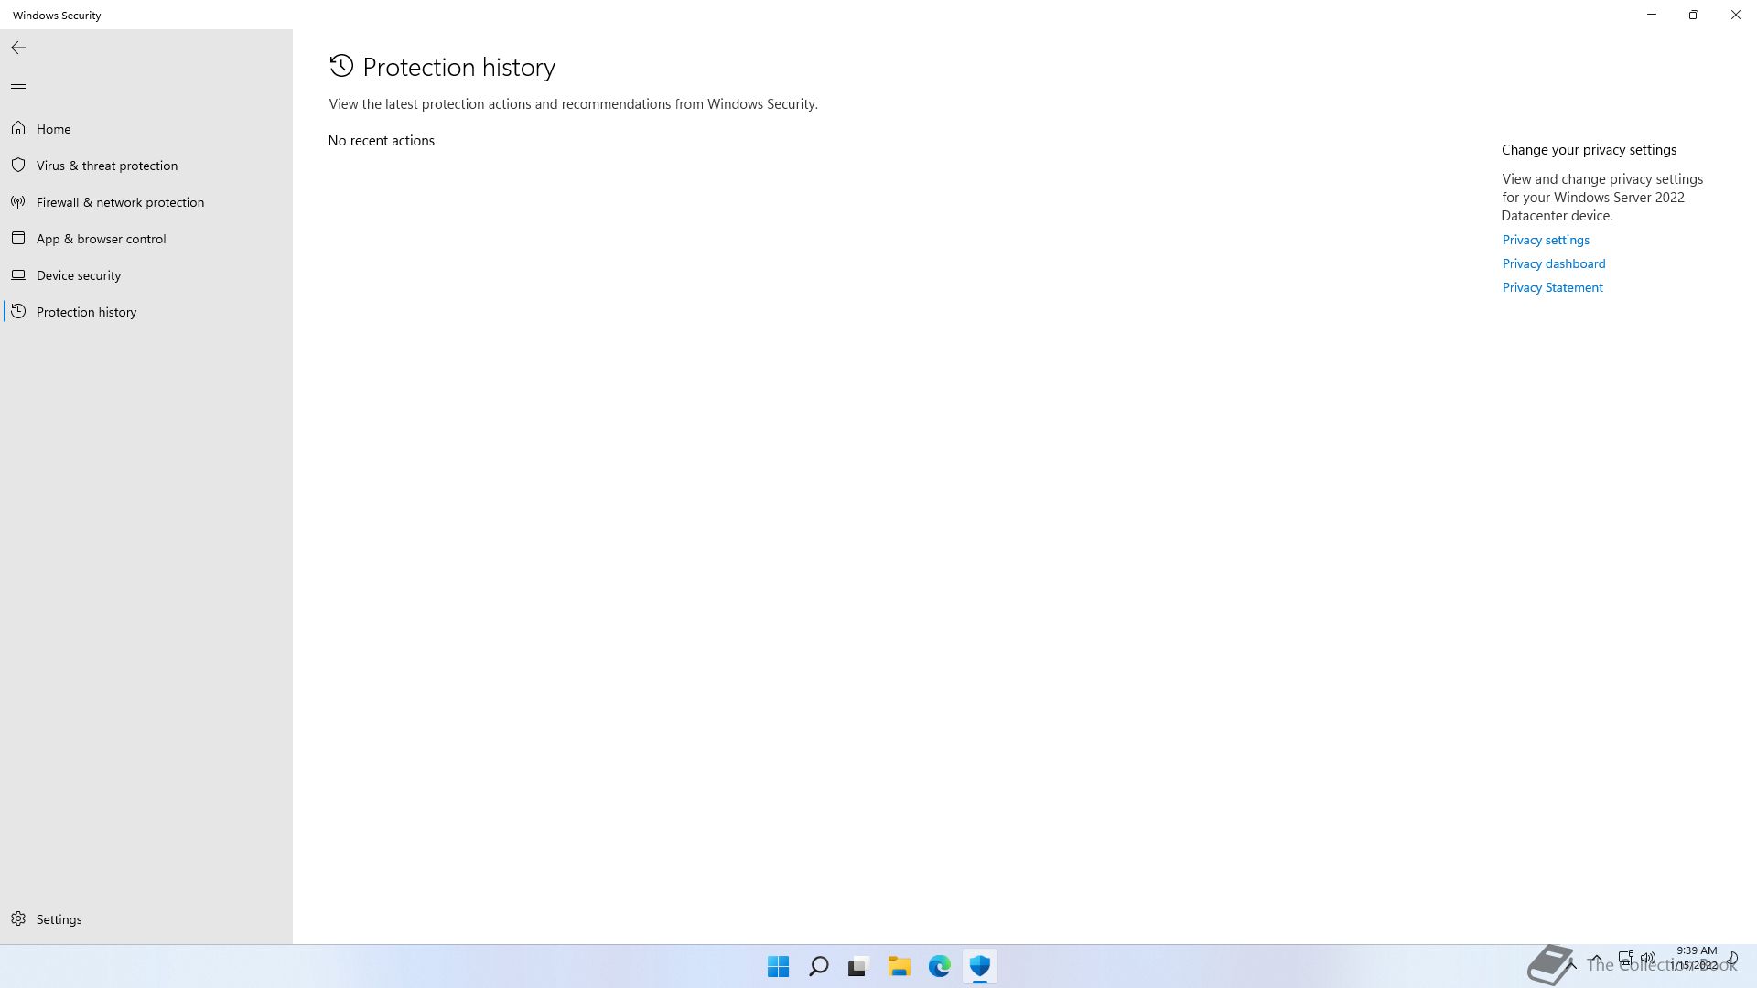The width and height of the screenshot is (1757, 988).
Task: Launch File Explorer from taskbar
Action: point(899,966)
